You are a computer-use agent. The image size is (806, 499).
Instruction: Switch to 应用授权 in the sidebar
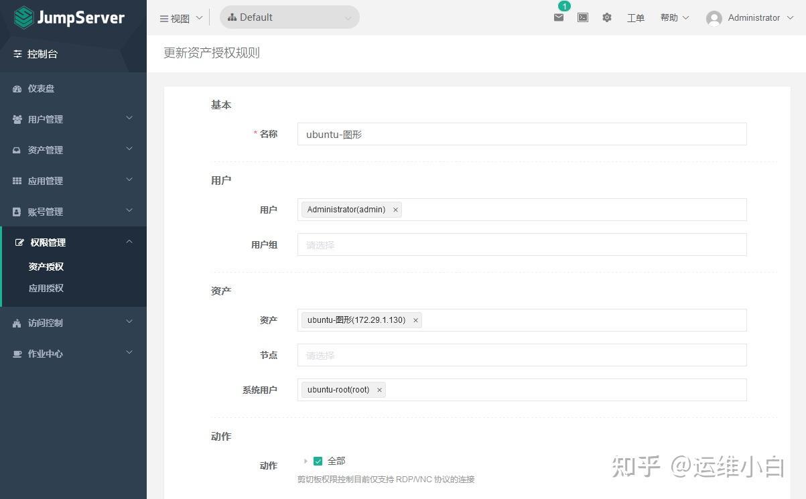46,288
